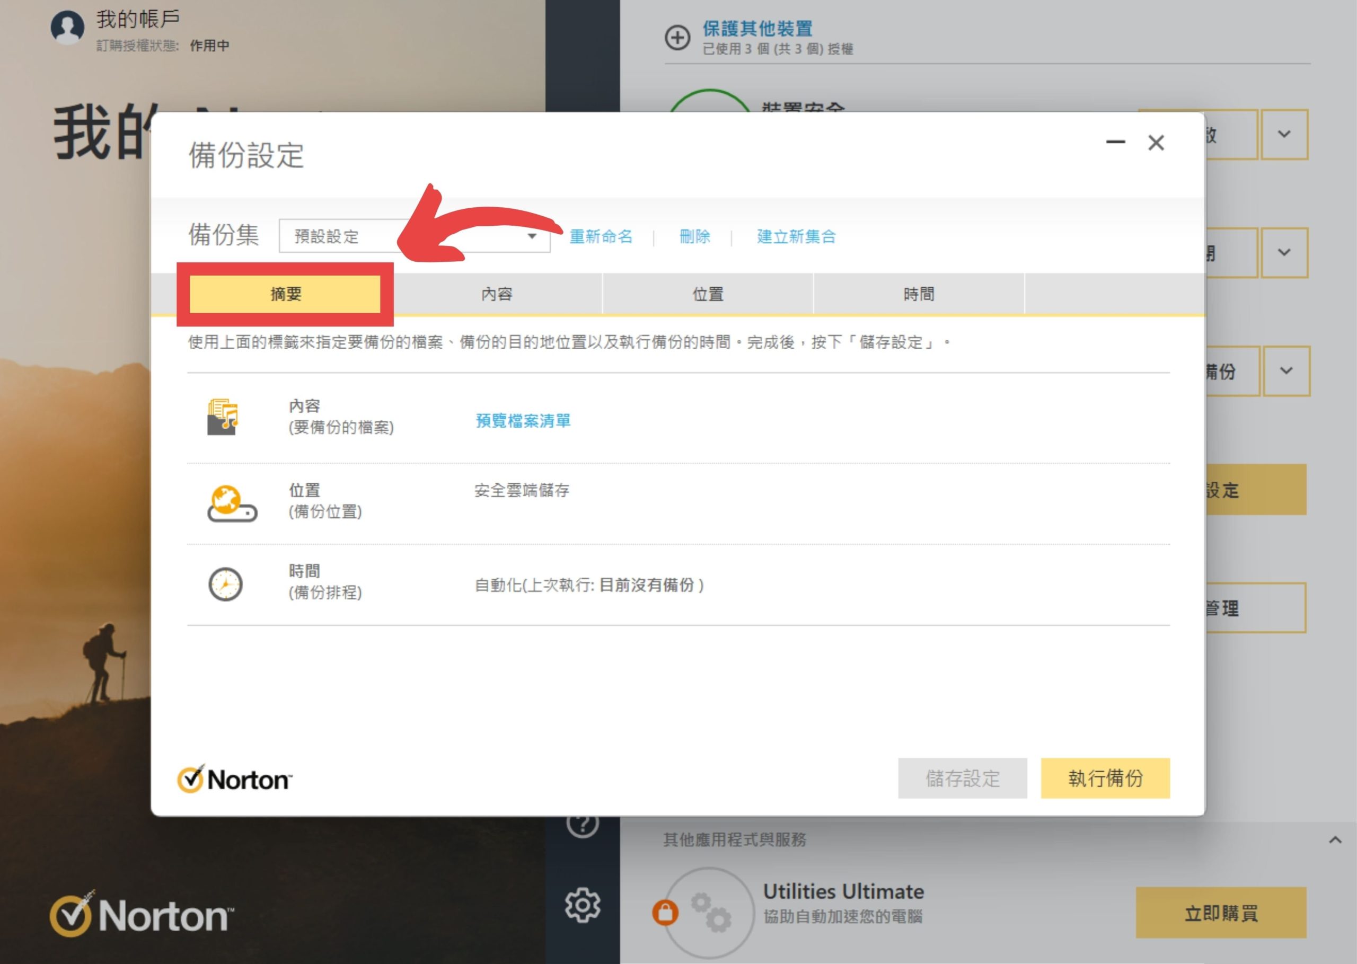This screenshot has height=964, width=1357.
Task: Expand the second dropdown arrow, below the 裝置安全 row
Action: pyautogui.click(x=1284, y=252)
